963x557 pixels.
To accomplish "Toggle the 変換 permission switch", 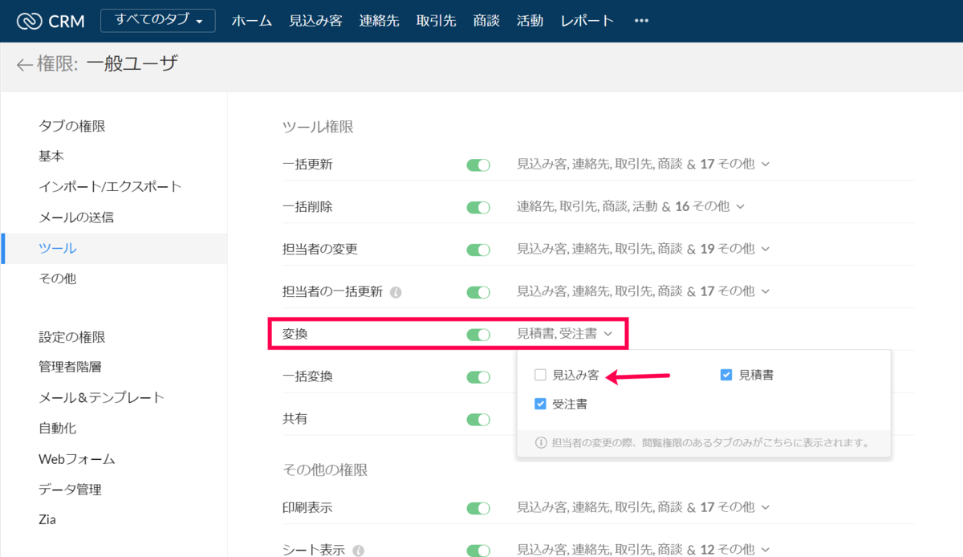I will click(478, 334).
